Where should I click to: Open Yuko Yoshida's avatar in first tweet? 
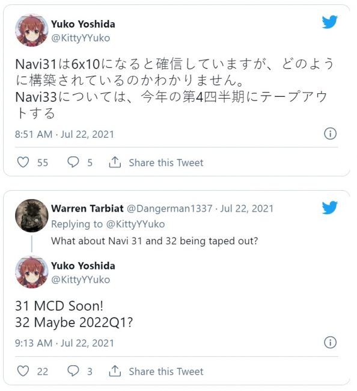(x=32, y=30)
